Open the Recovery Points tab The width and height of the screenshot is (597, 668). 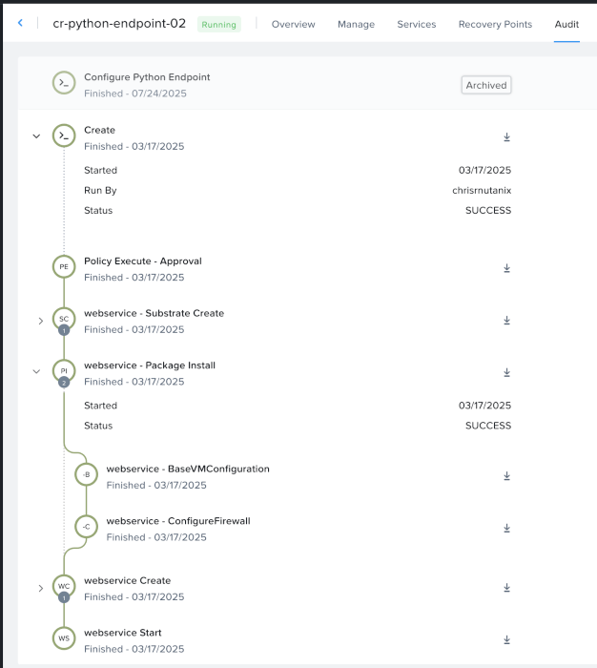pyautogui.click(x=495, y=24)
